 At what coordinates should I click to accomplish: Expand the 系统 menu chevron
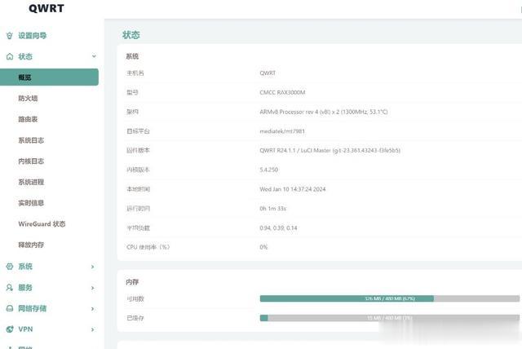pyautogui.click(x=92, y=267)
